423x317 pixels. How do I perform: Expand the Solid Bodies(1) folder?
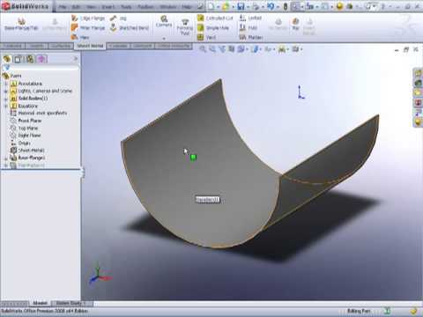(5, 99)
